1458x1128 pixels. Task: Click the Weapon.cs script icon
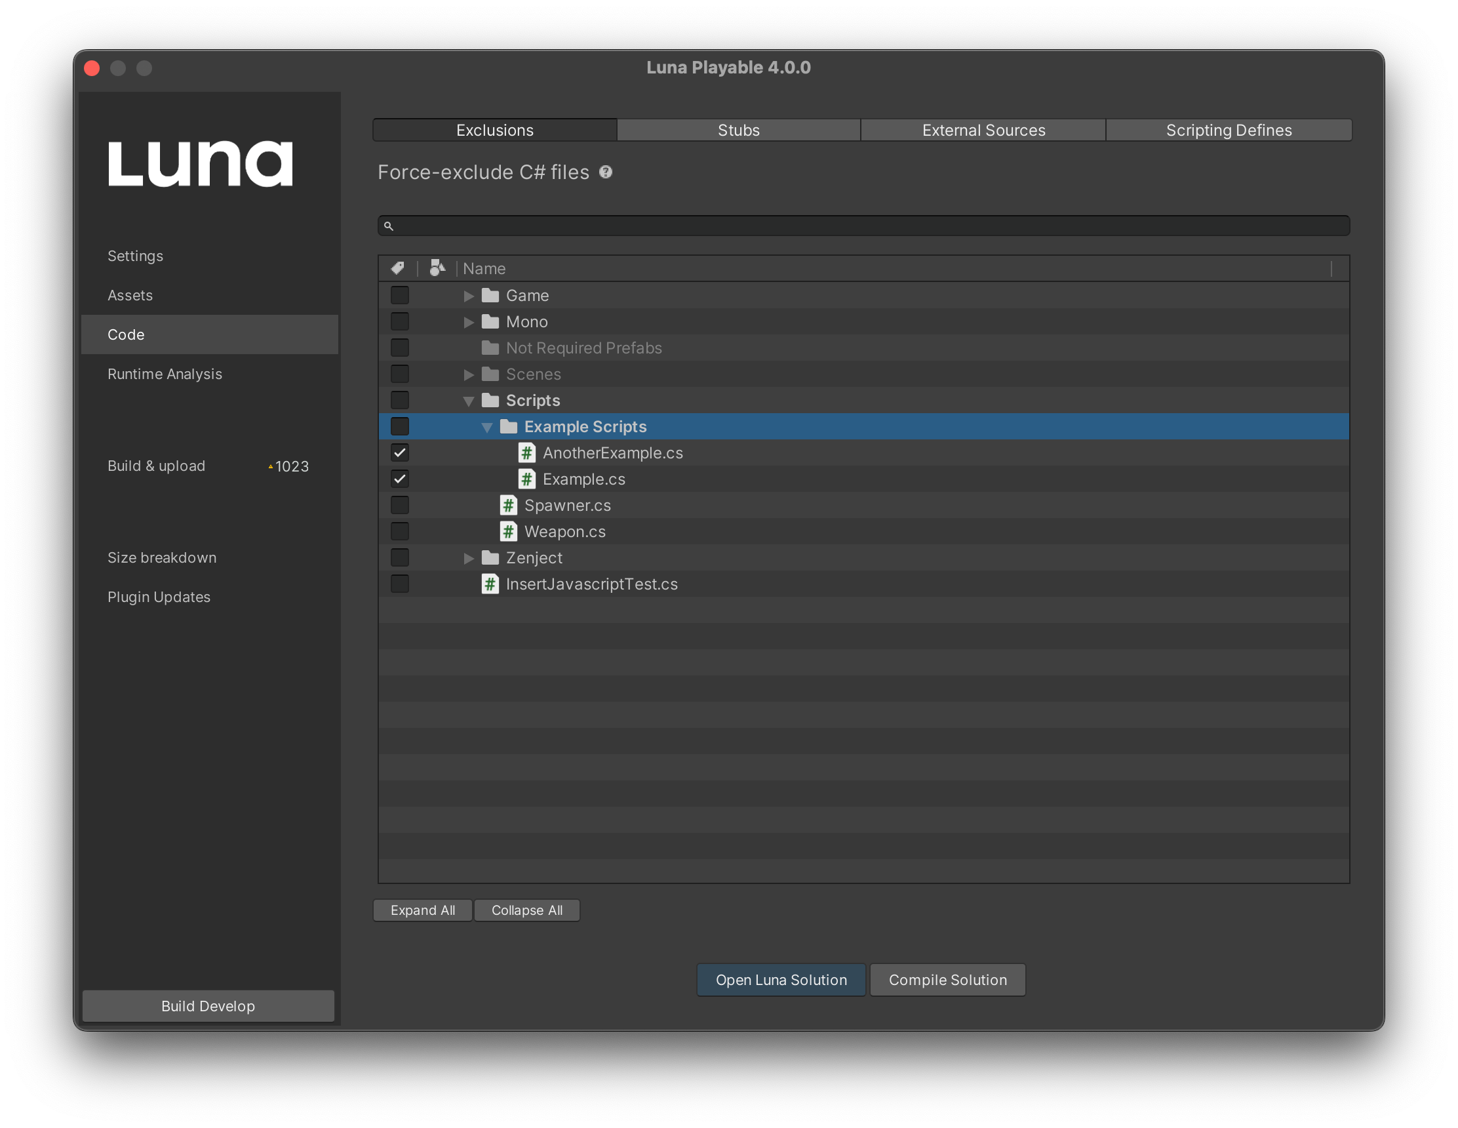pyautogui.click(x=509, y=532)
